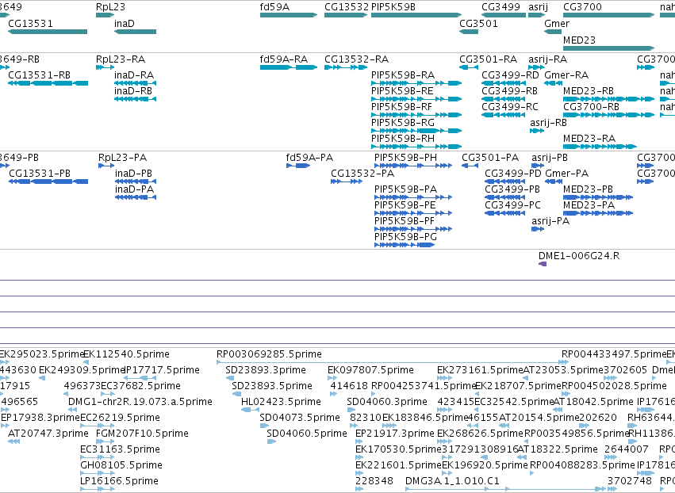This screenshot has height=493, width=675.
Task: Open the PIP5K59B-RH transcript label
Action: (403, 139)
